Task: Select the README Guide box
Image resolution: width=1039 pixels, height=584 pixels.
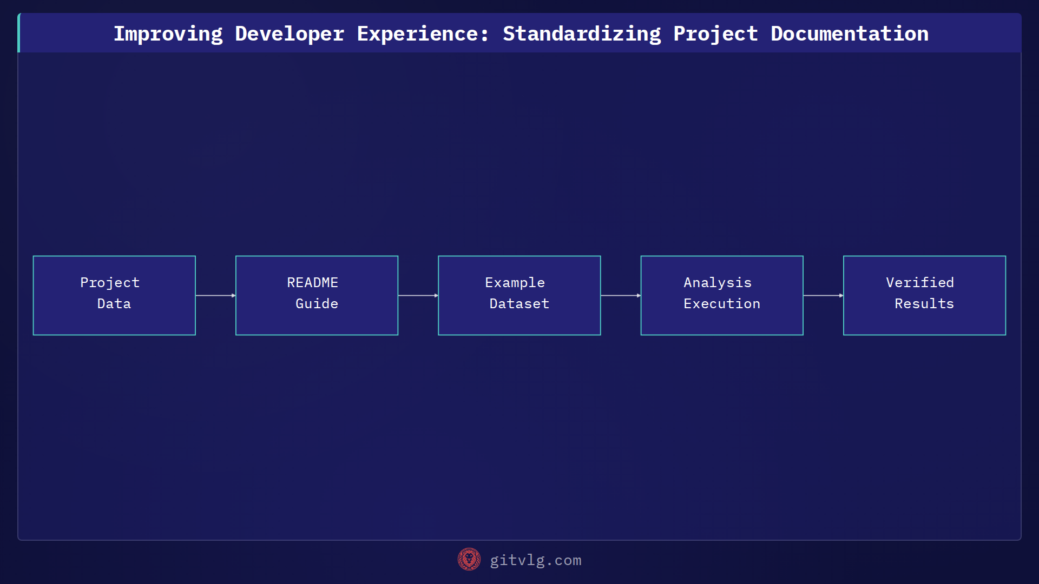Action: [317, 295]
